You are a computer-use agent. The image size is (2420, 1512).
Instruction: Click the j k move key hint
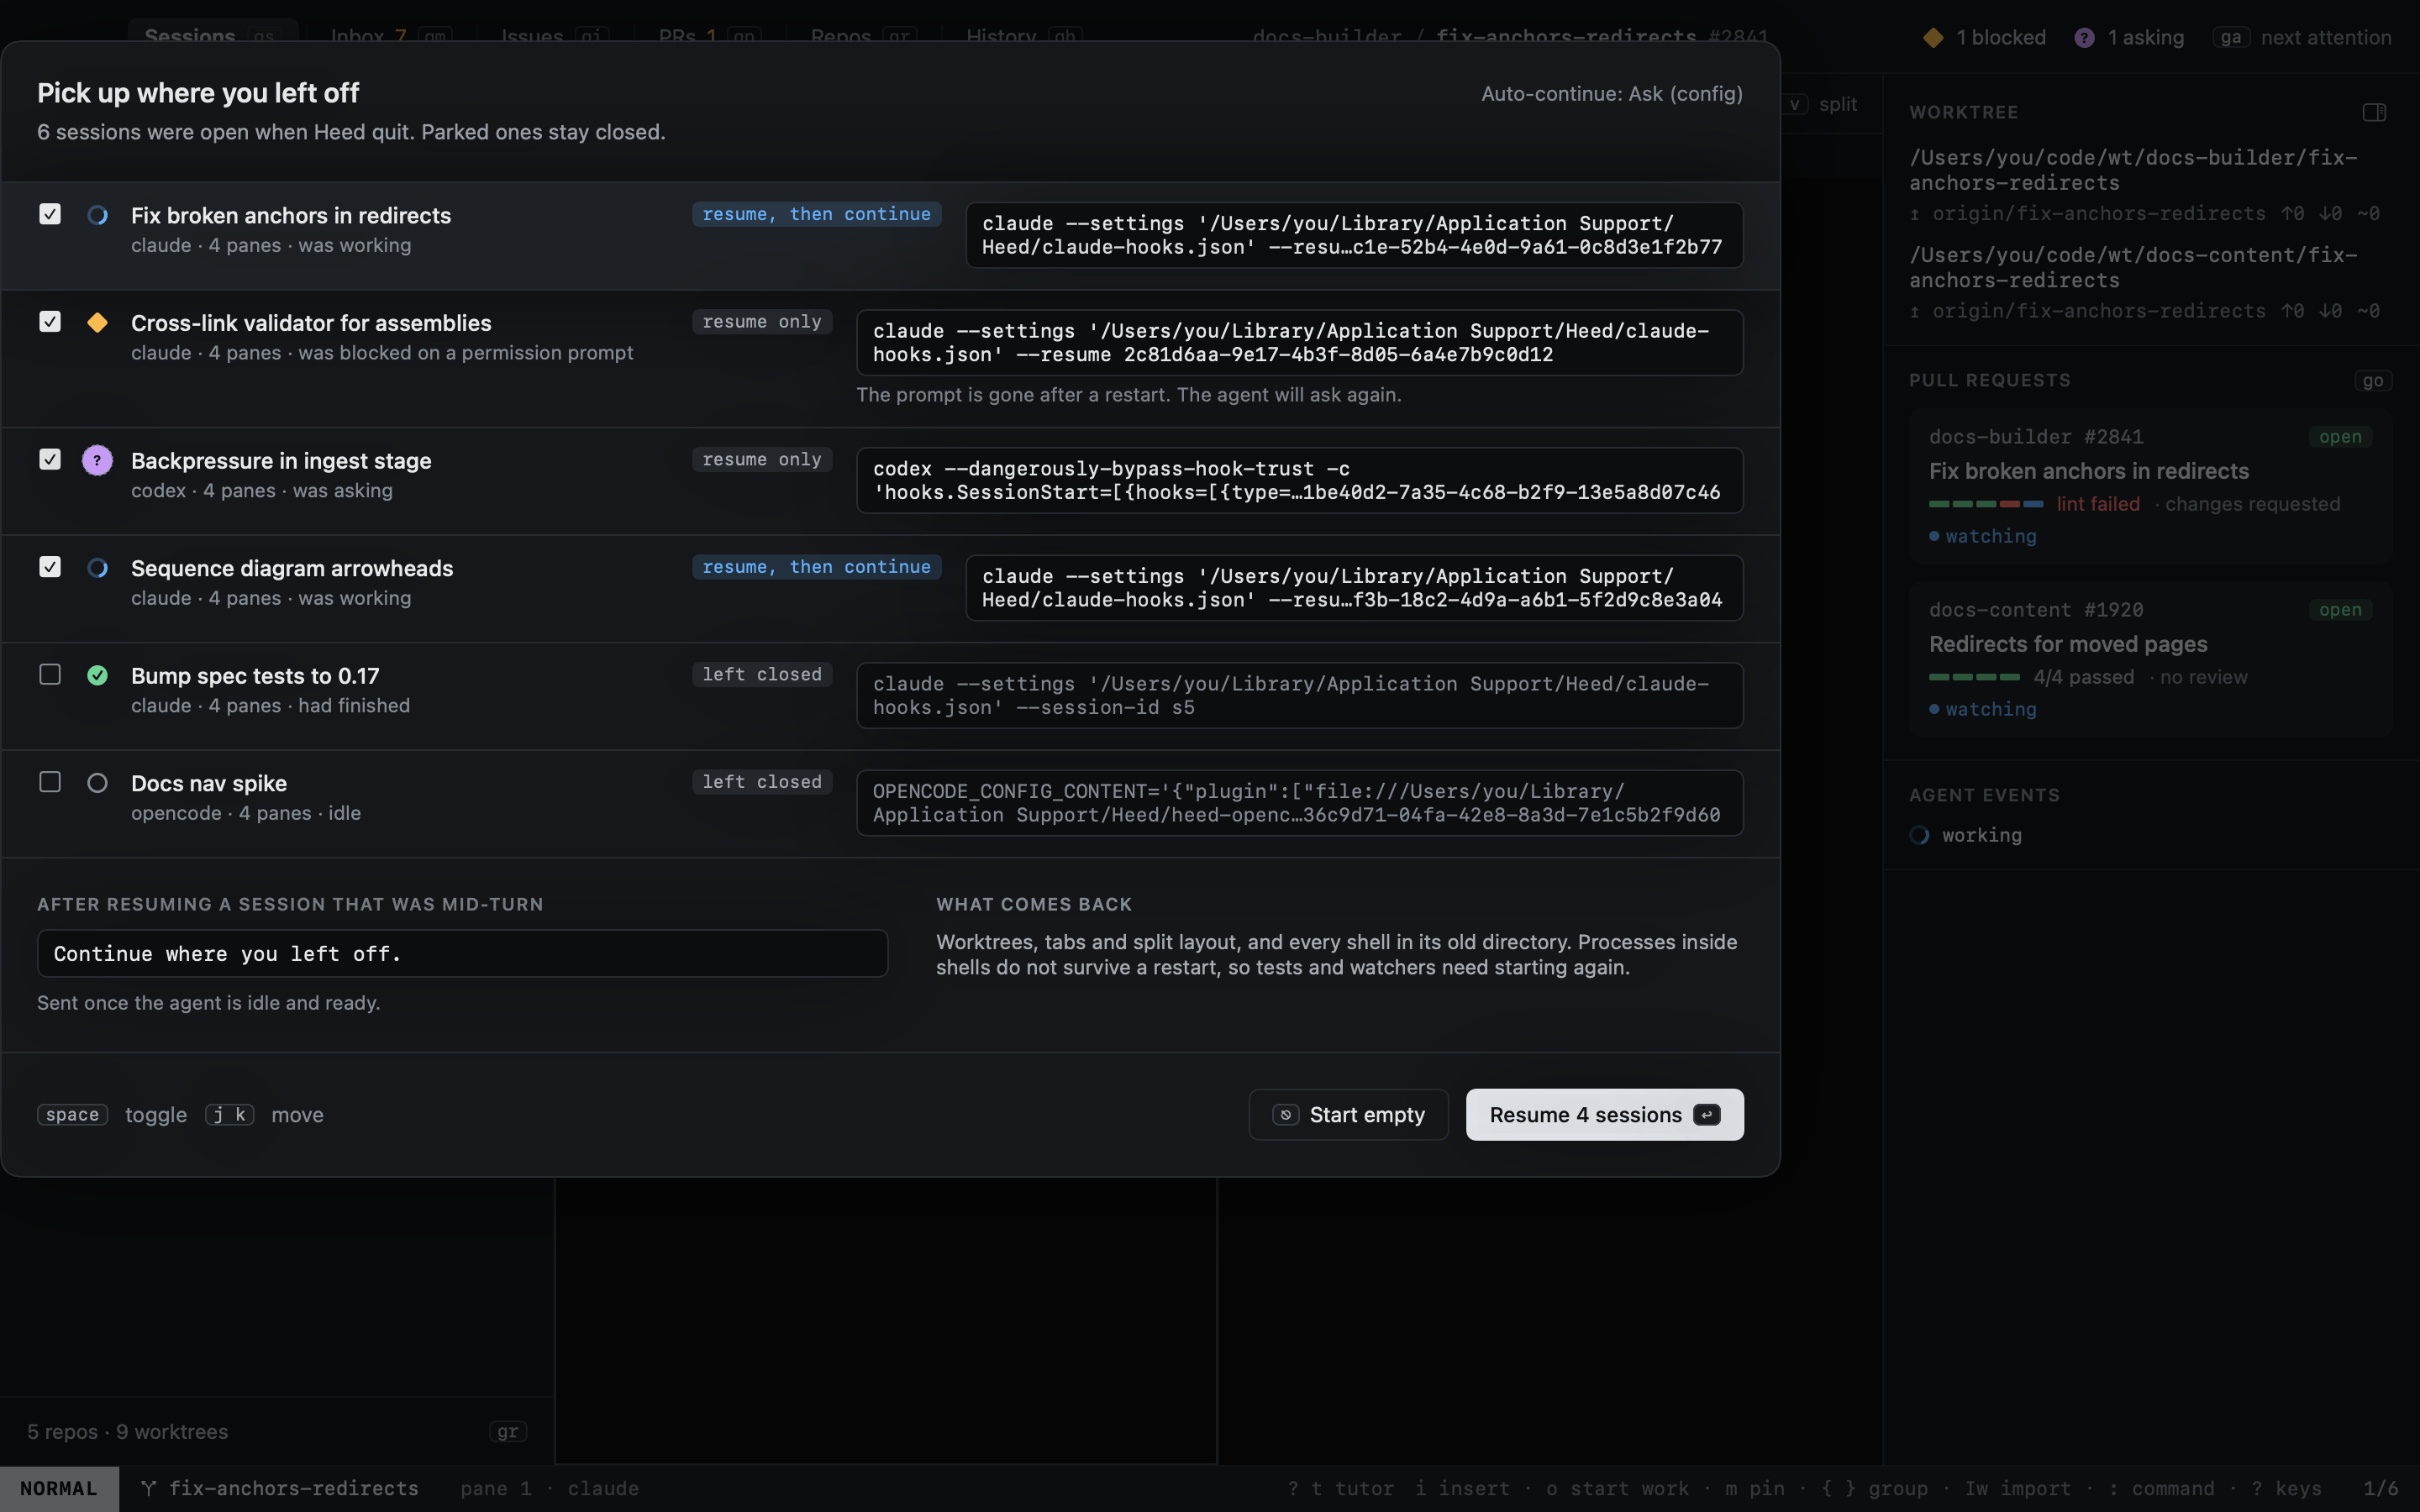click(x=229, y=1114)
